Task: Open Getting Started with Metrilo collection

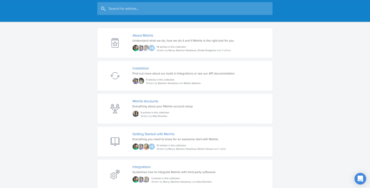Action: pos(153,134)
